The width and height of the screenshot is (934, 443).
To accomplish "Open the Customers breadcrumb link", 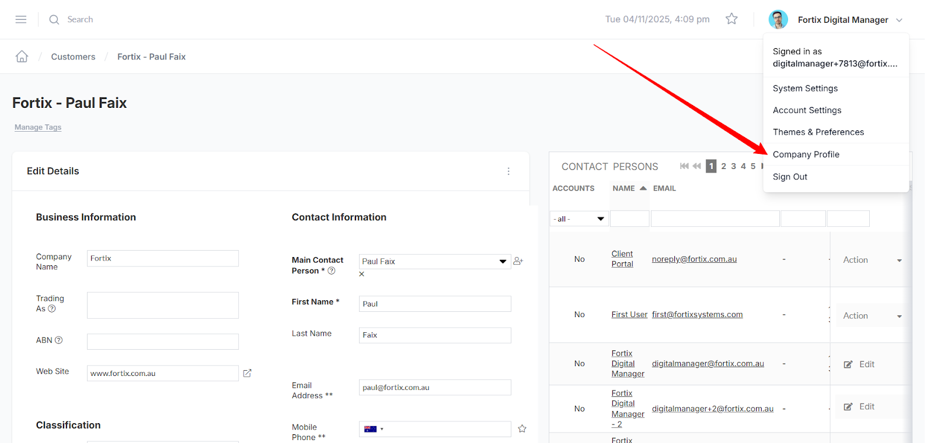I will (73, 57).
